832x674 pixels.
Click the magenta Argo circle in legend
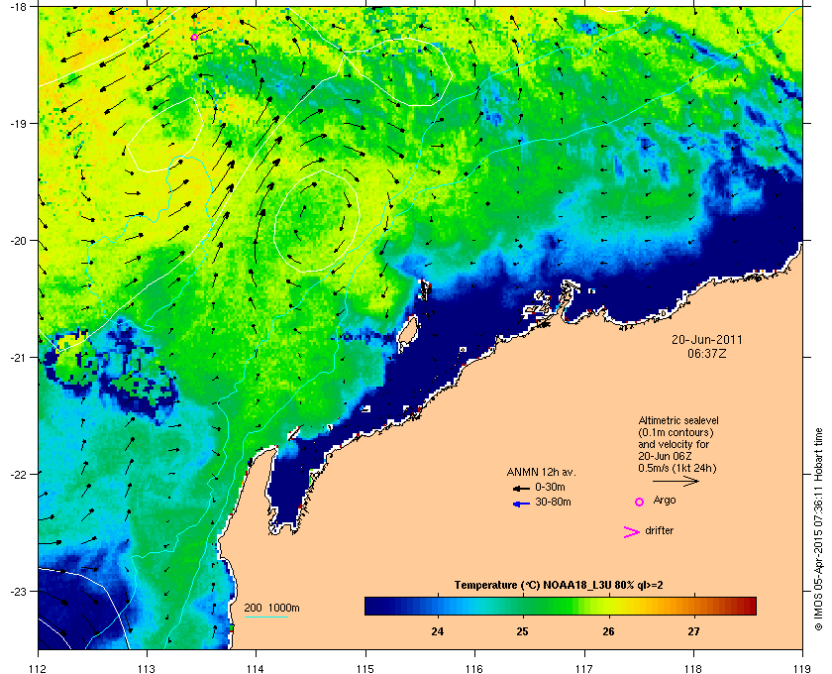point(640,502)
